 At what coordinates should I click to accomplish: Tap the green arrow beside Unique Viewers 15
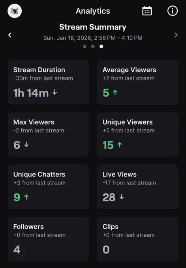pyautogui.click(x=120, y=145)
